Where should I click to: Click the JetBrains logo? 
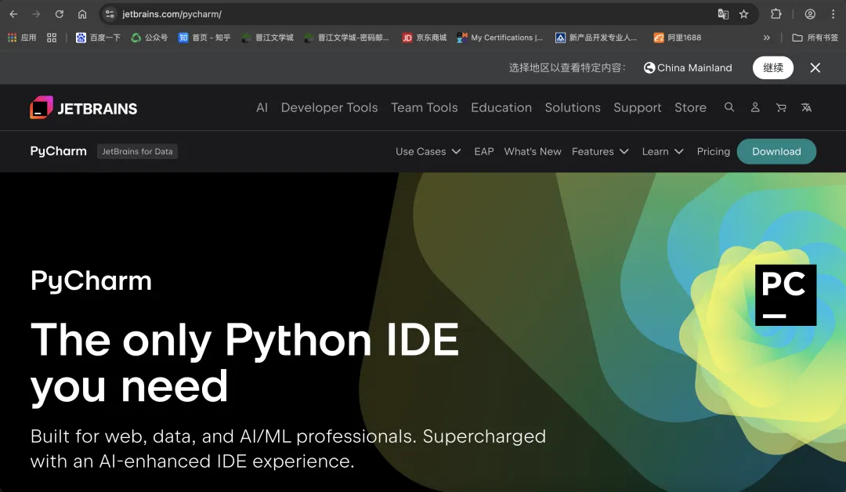[x=84, y=107]
